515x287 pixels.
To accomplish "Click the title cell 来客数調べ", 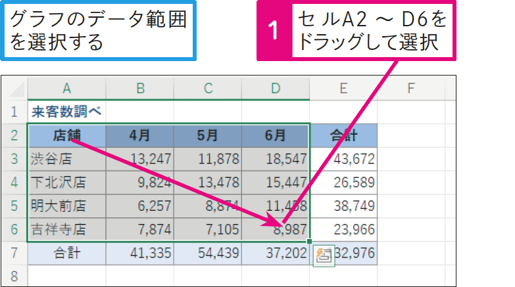I will tap(66, 112).
